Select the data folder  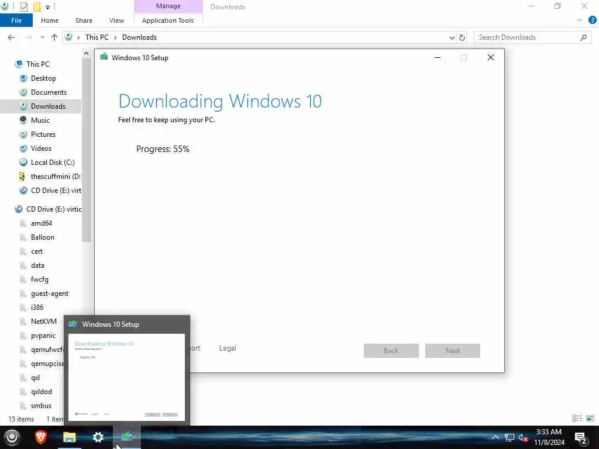click(37, 265)
